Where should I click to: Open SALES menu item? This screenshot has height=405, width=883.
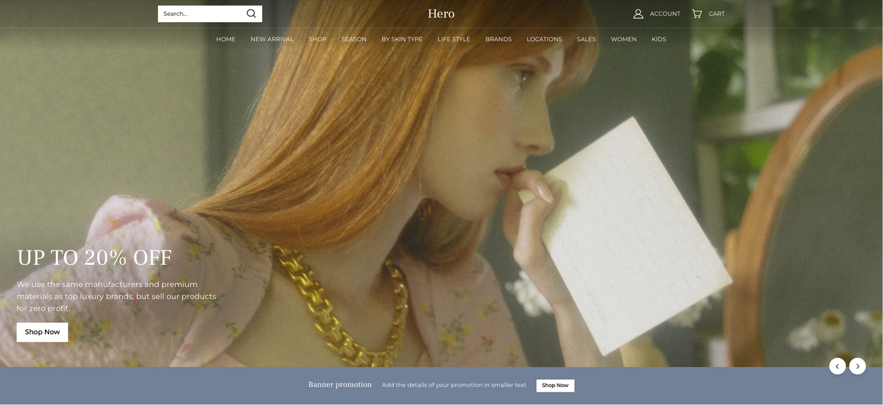coord(586,39)
